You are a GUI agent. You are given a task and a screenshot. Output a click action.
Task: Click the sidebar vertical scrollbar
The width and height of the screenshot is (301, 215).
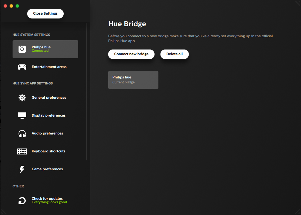click(87, 89)
